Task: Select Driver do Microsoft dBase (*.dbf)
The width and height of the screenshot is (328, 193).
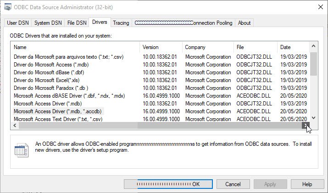Action: (160, 72)
